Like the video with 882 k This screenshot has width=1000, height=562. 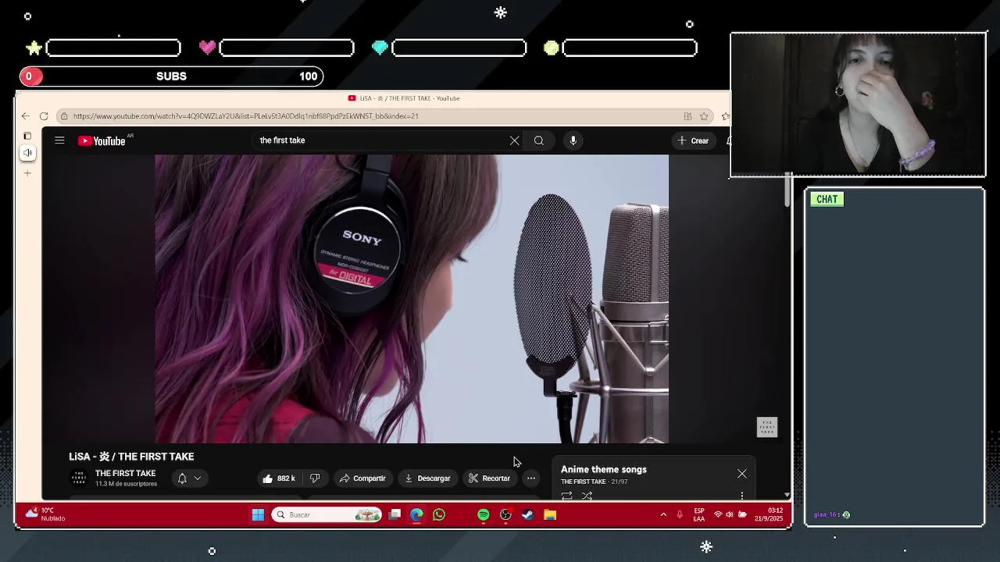279,478
